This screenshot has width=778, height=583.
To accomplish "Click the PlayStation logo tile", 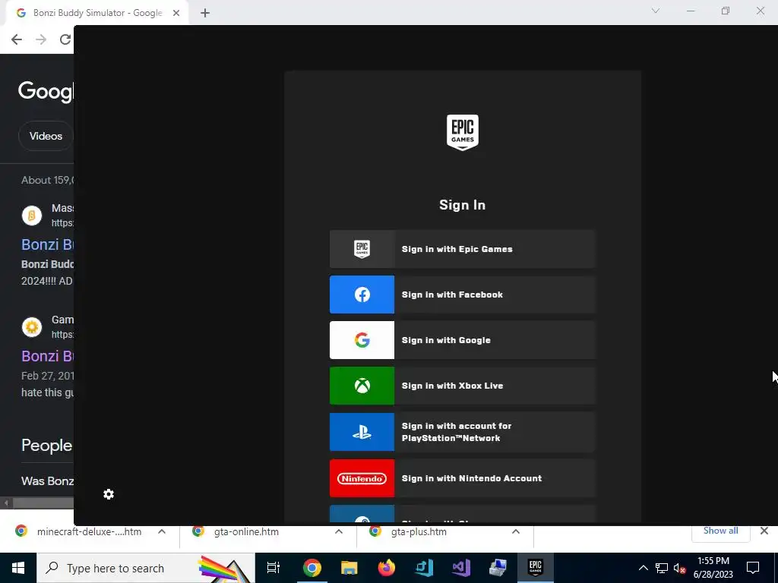I will (362, 432).
